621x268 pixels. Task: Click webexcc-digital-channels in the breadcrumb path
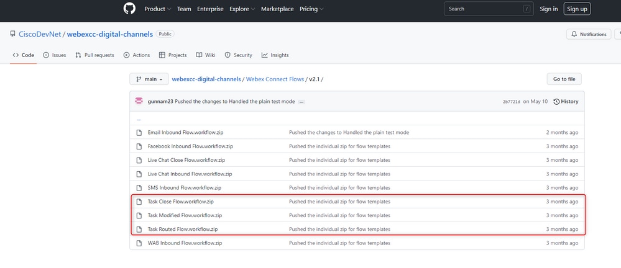[x=206, y=79]
